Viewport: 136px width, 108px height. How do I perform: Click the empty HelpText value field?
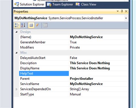(99, 73)
